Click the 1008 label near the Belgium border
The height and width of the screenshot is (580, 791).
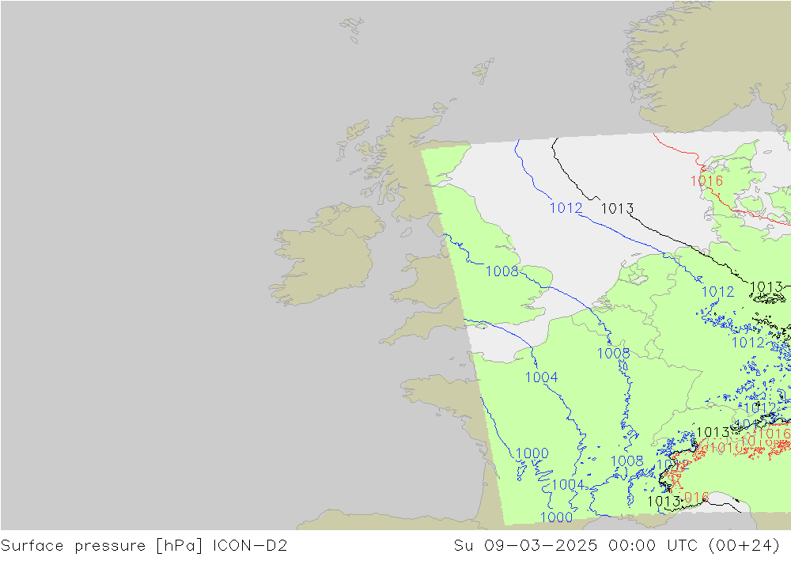614,354
